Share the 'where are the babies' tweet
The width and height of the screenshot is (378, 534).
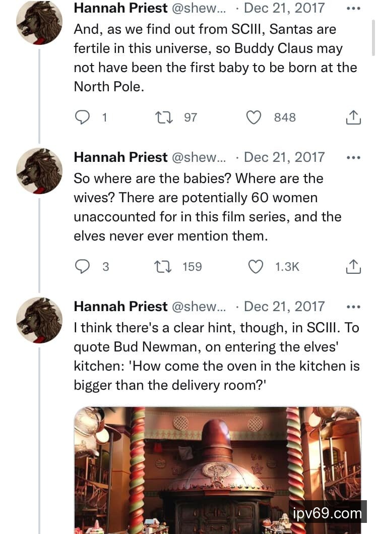coord(354,266)
